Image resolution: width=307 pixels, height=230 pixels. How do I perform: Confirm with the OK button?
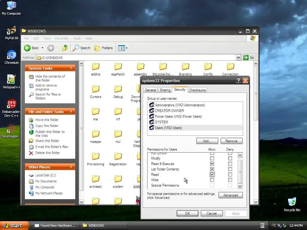pos(187,213)
